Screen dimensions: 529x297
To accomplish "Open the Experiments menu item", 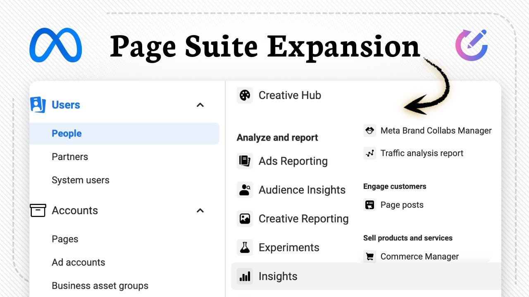I will pos(289,248).
